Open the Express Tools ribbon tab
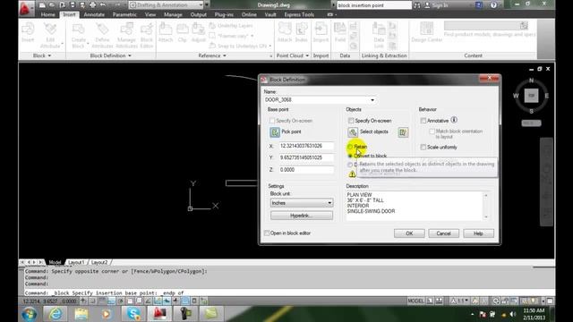The height and width of the screenshot is (322, 573). point(299,14)
